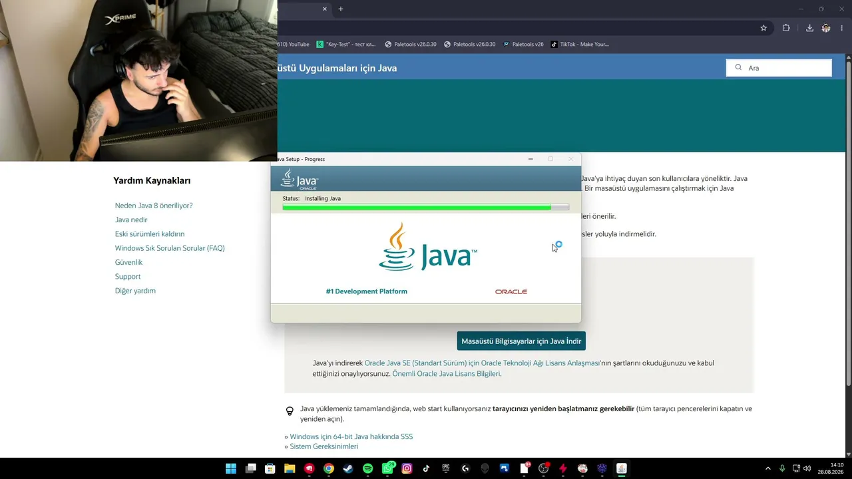Click the 'Status: Installing Java' text
Viewport: 852px width, 479px height.
coord(312,198)
